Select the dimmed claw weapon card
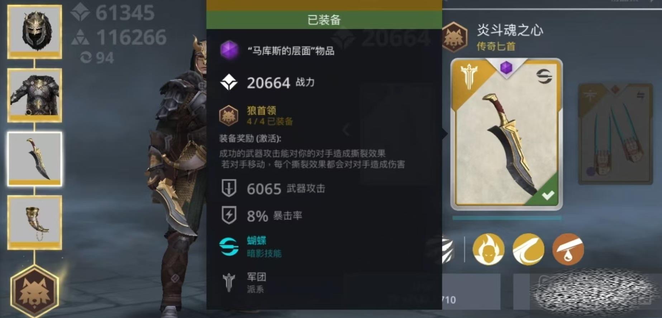The width and height of the screenshot is (662, 318). point(615,134)
